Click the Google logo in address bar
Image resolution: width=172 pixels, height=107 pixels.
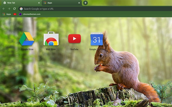(x=21, y=9)
